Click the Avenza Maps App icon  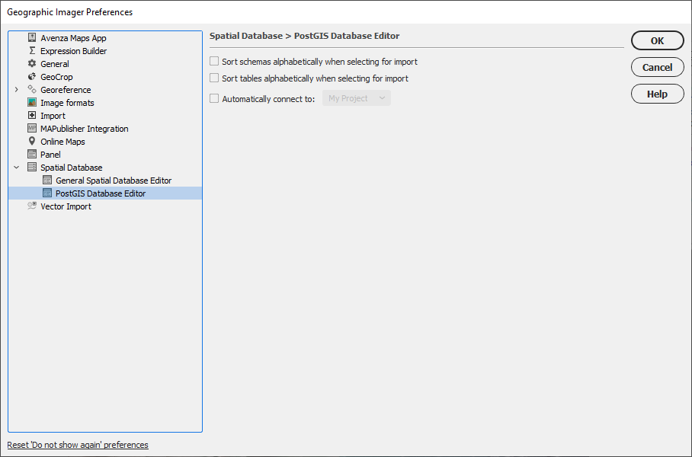(32, 38)
